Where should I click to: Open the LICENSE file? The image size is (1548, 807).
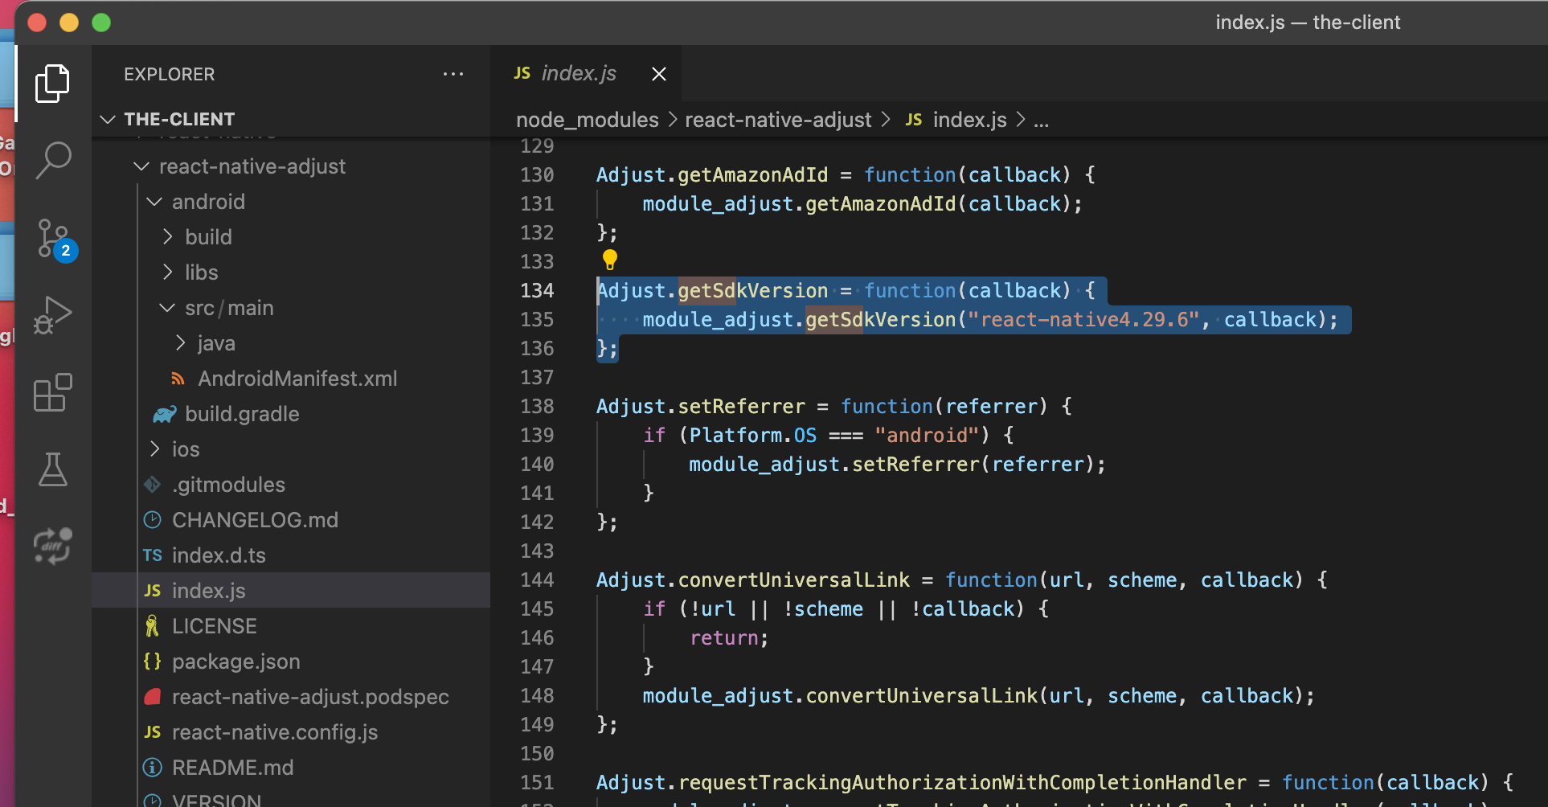pos(214,625)
